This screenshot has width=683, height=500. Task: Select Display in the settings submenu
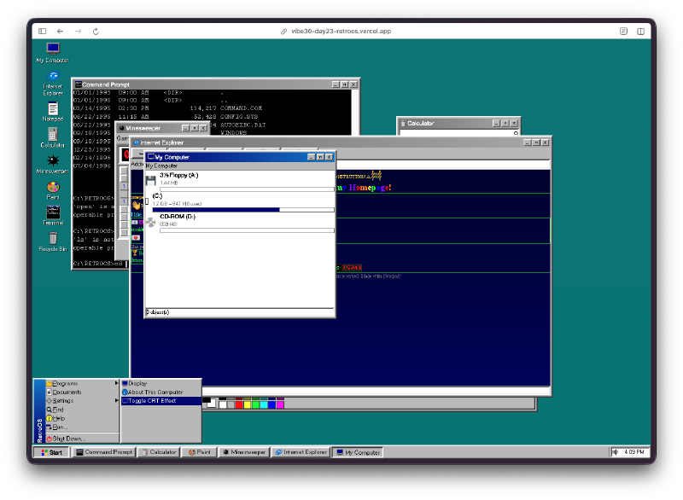pyautogui.click(x=137, y=383)
